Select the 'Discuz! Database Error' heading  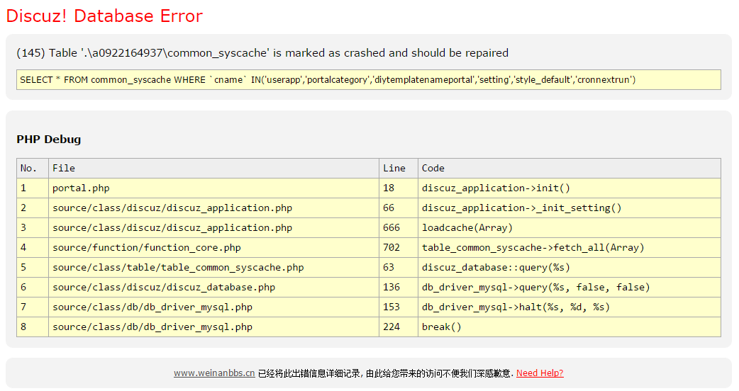click(104, 16)
